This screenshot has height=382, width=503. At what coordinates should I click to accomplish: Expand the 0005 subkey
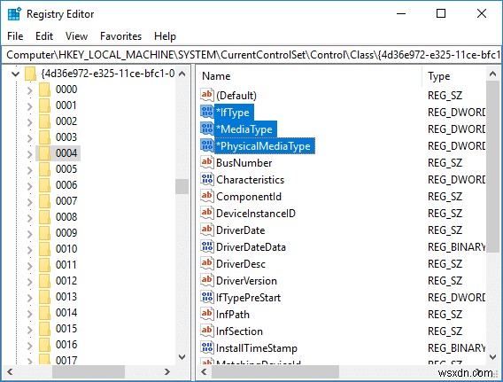pos(29,170)
